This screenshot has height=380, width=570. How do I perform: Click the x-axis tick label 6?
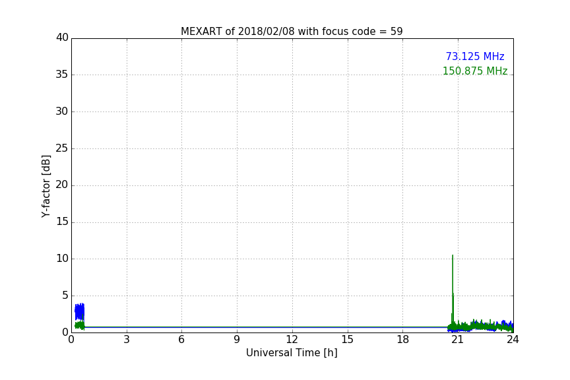point(181,340)
